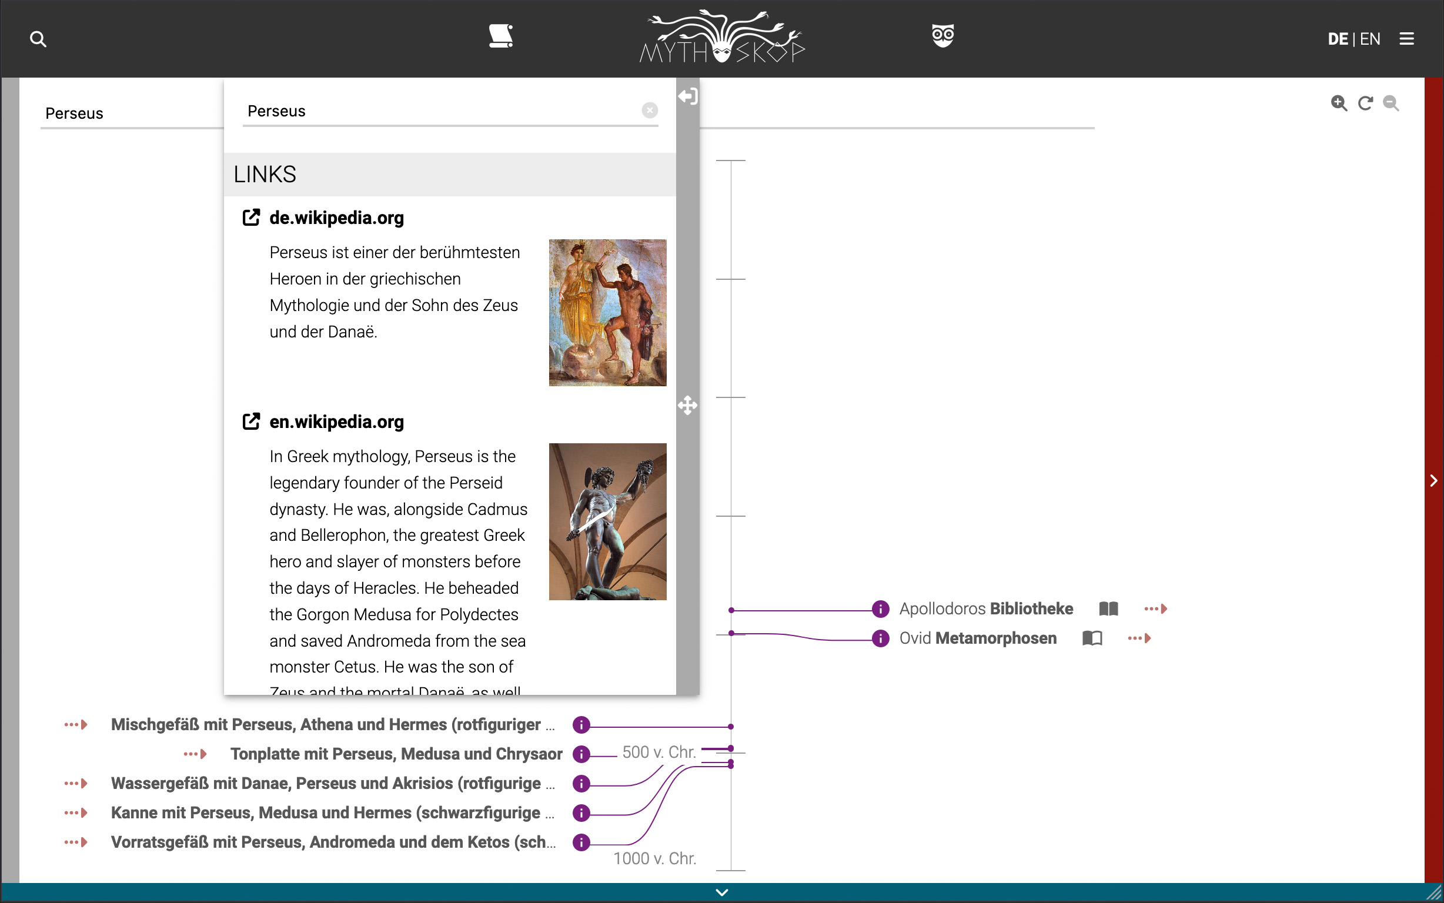This screenshot has height=903, width=1444.
Task: Open Vorratsgefäß mit Perseus, Andromeda entry
Action: pyautogui.click(x=333, y=842)
